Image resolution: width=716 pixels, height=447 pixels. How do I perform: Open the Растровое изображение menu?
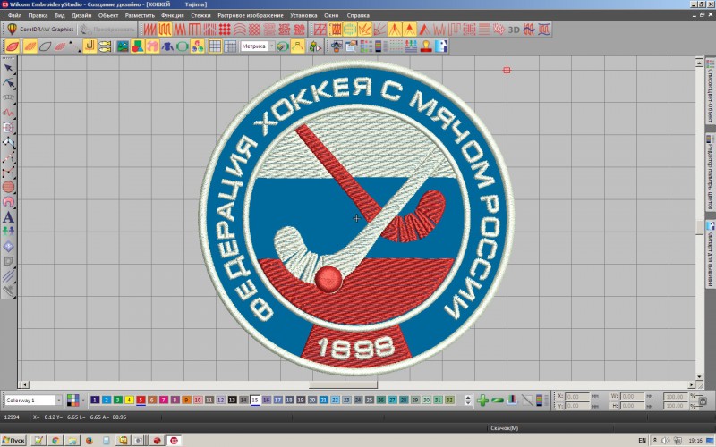coord(251,15)
